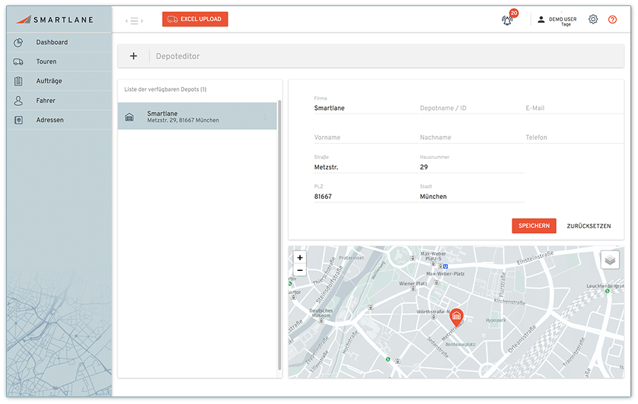
Task: Click the Demo User profile icon
Action: tap(541, 19)
